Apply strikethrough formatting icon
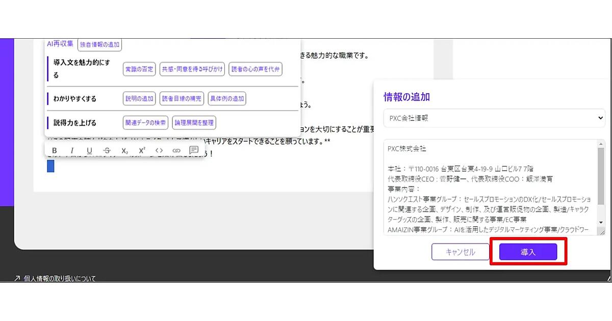Viewport: 612px width, 321px height. coord(107,150)
